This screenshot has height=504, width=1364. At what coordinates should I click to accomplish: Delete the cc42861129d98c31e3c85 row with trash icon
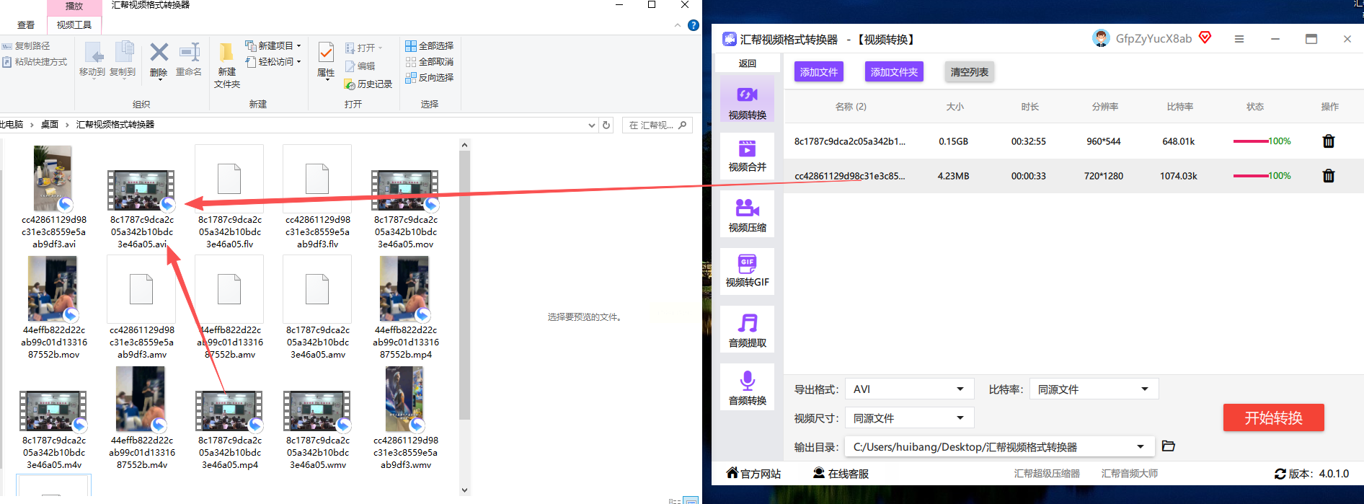(x=1329, y=176)
